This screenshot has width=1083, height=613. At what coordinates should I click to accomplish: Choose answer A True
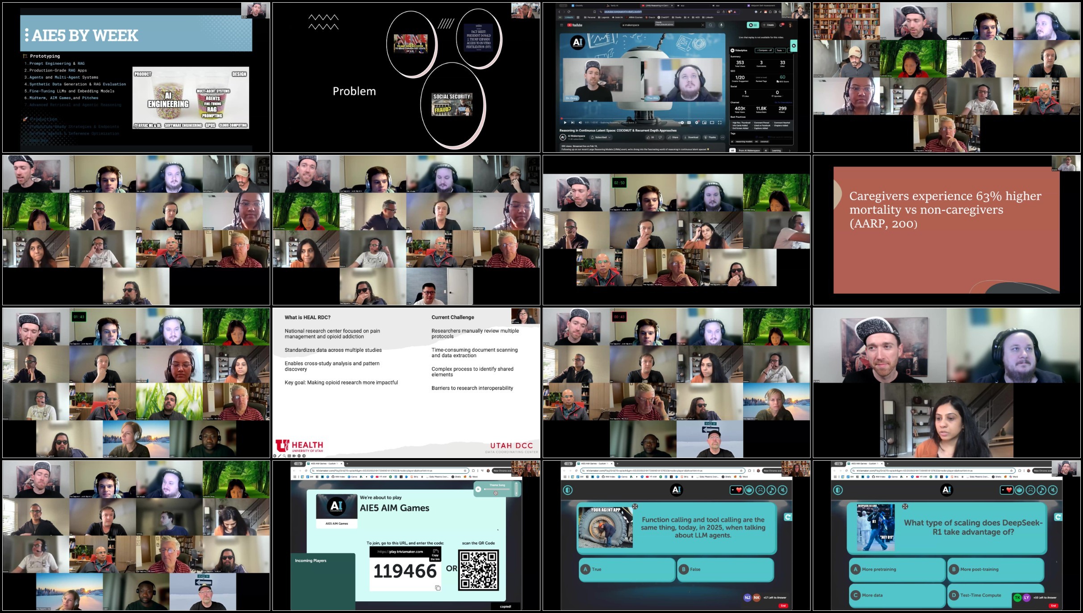pos(627,569)
